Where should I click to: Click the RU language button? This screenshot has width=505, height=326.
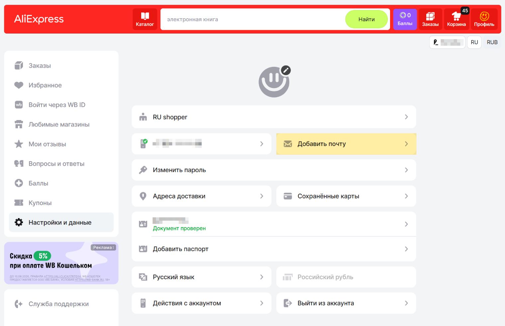pos(474,42)
